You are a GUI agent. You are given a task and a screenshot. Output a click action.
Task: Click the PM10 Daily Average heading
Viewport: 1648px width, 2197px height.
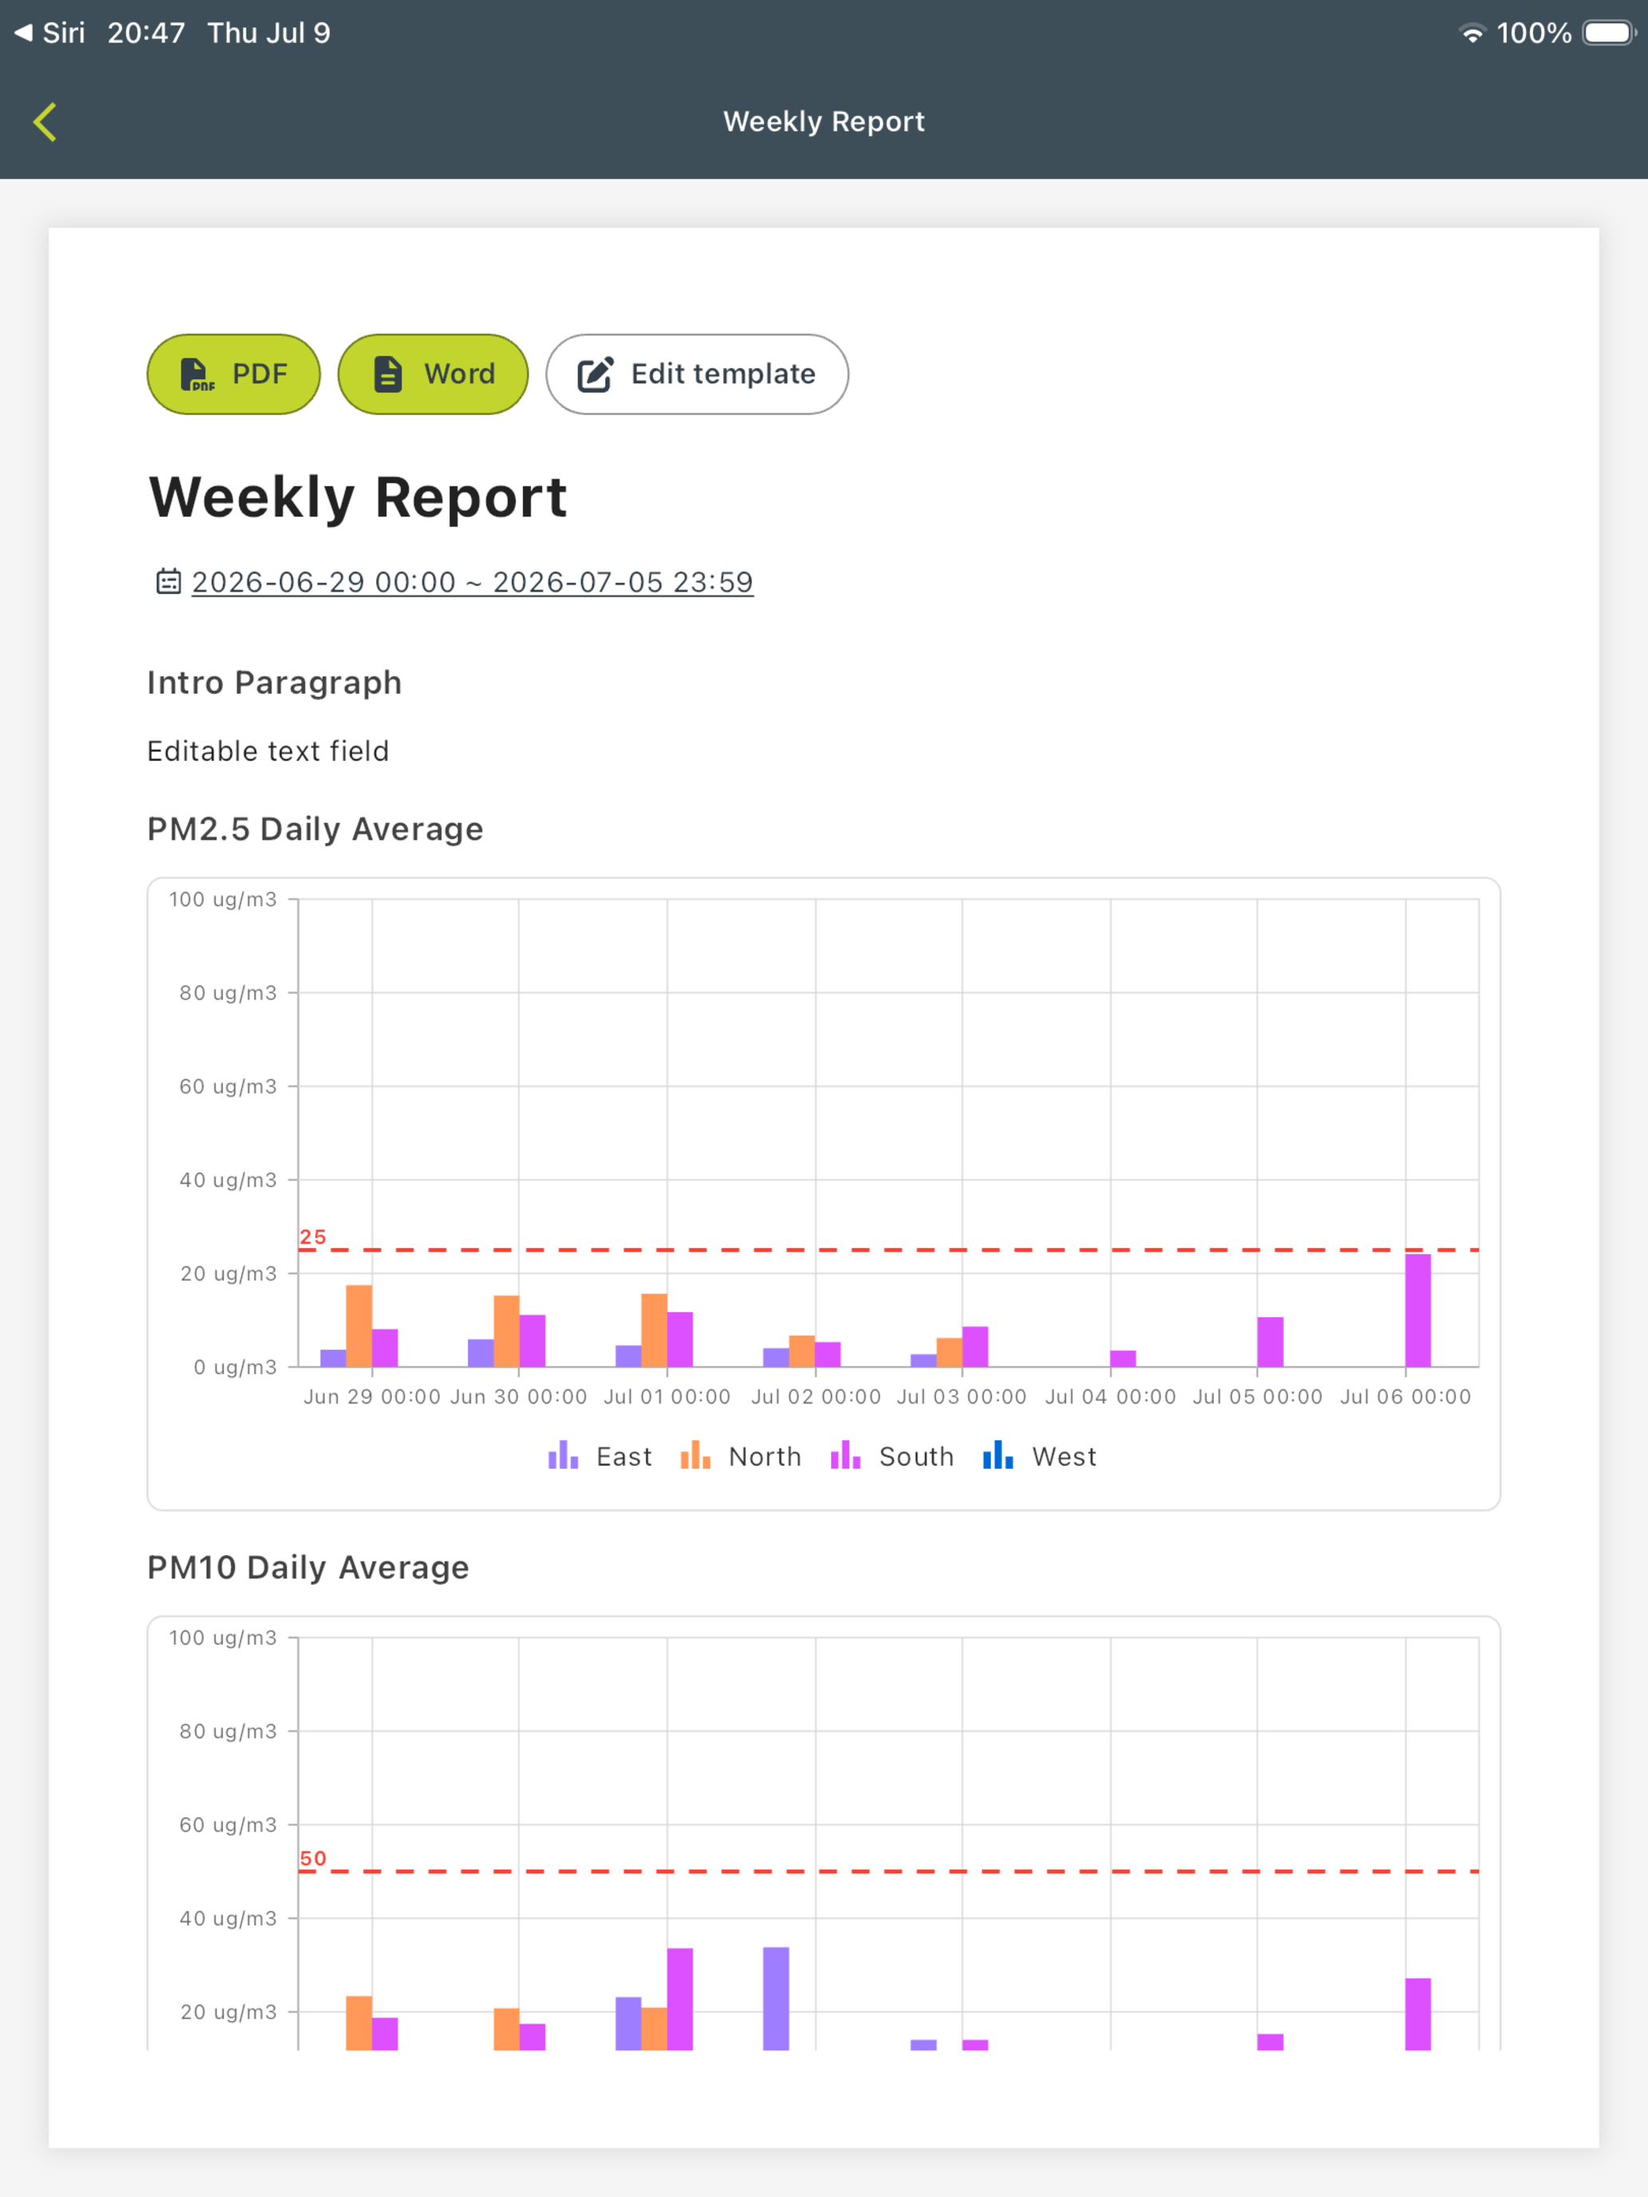pos(308,1567)
